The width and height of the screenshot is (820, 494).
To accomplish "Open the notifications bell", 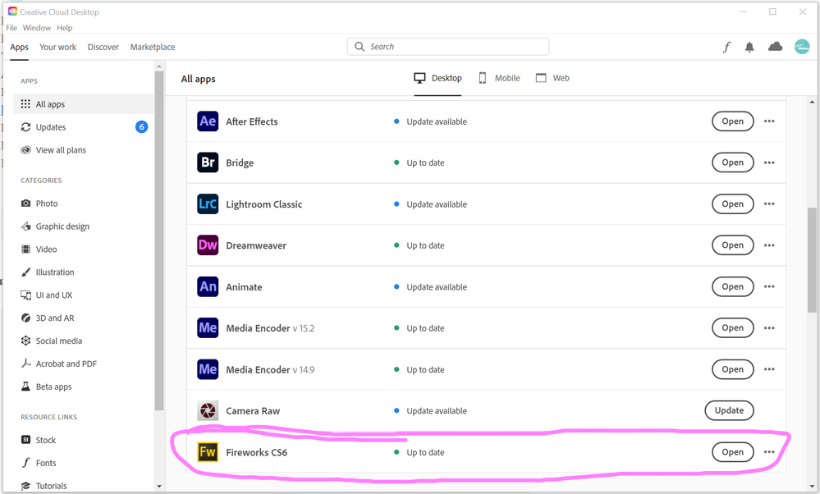I will 749,47.
